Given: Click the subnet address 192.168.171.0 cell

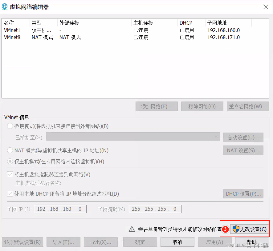Looking at the screenshot, I should click(224, 37).
